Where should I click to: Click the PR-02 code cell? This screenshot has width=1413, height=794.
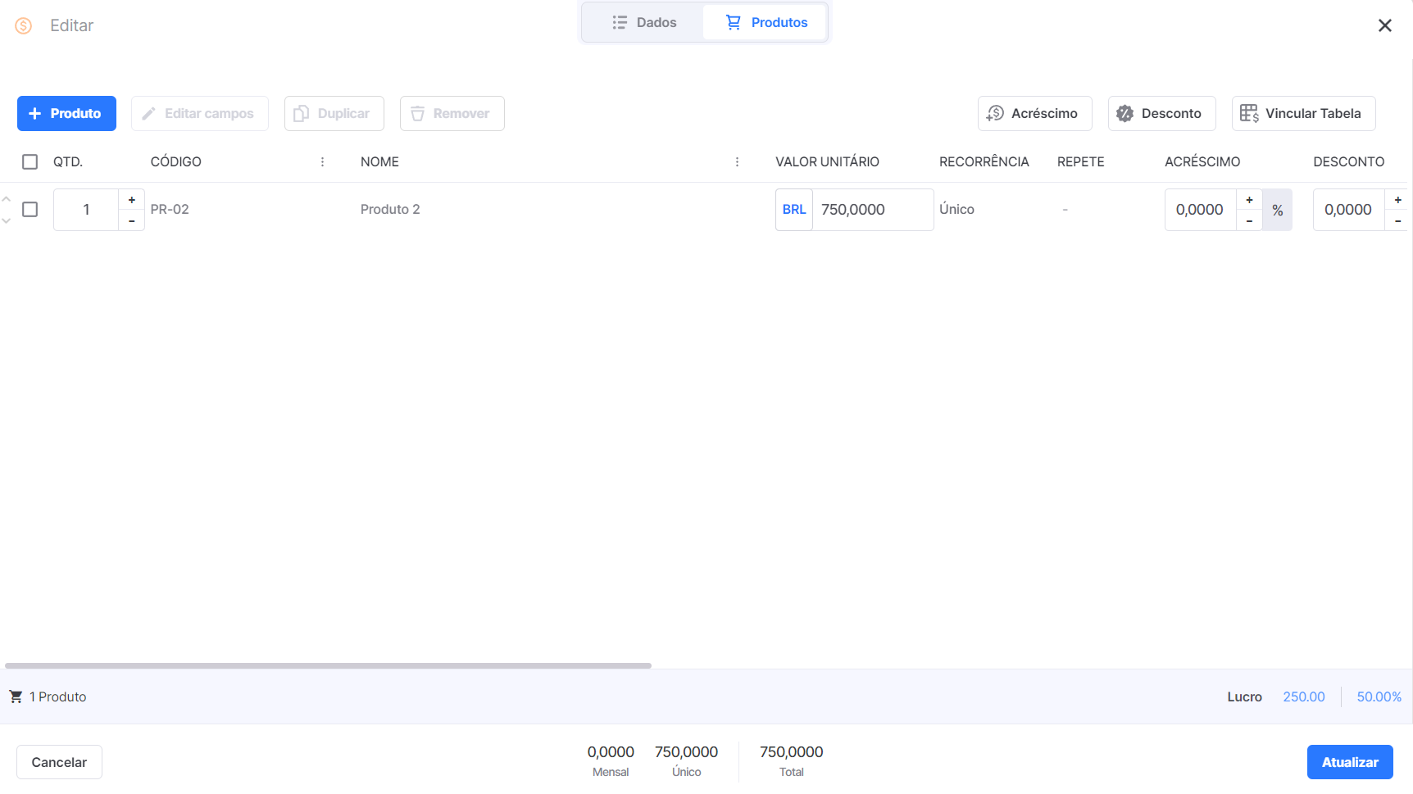170,210
